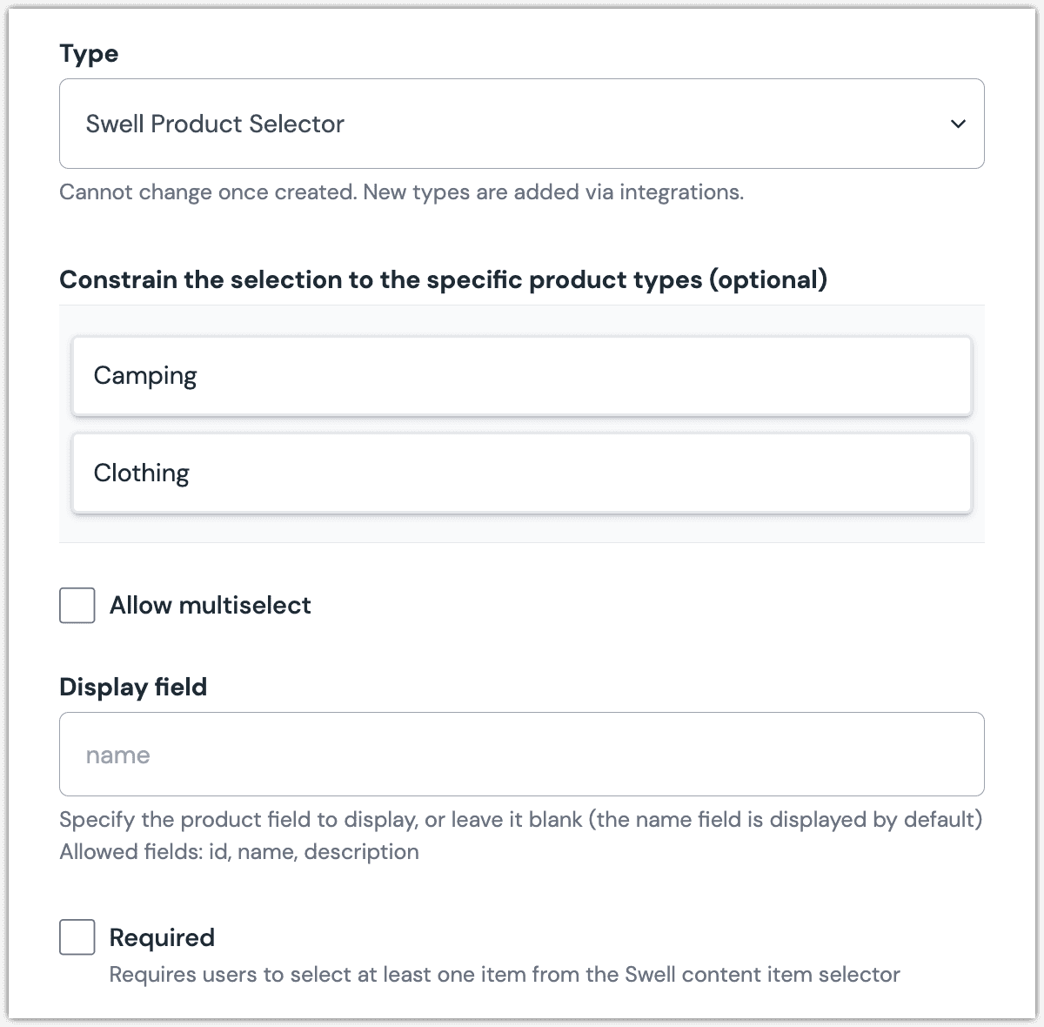Viewport: 1044px width, 1027px height.
Task: Click the Display field heading
Action: 133,687
